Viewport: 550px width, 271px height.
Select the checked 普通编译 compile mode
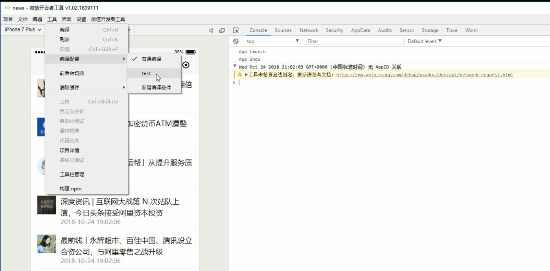tap(154, 59)
